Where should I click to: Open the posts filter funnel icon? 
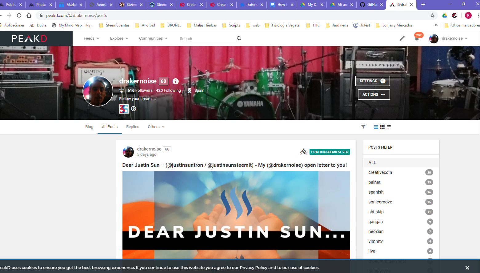point(363,127)
